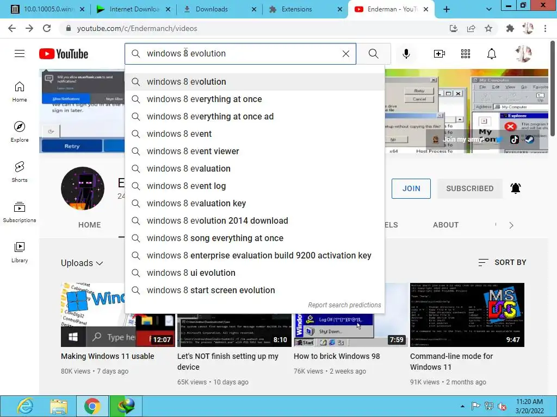557x417 pixels.
Task: Clear the search box with the X
Action: pyautogui.click(x=345, y=54)
